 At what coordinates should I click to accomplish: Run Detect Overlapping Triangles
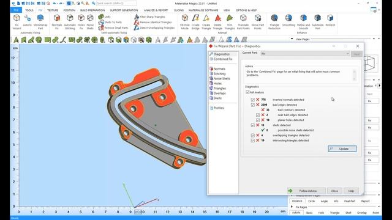154,28
